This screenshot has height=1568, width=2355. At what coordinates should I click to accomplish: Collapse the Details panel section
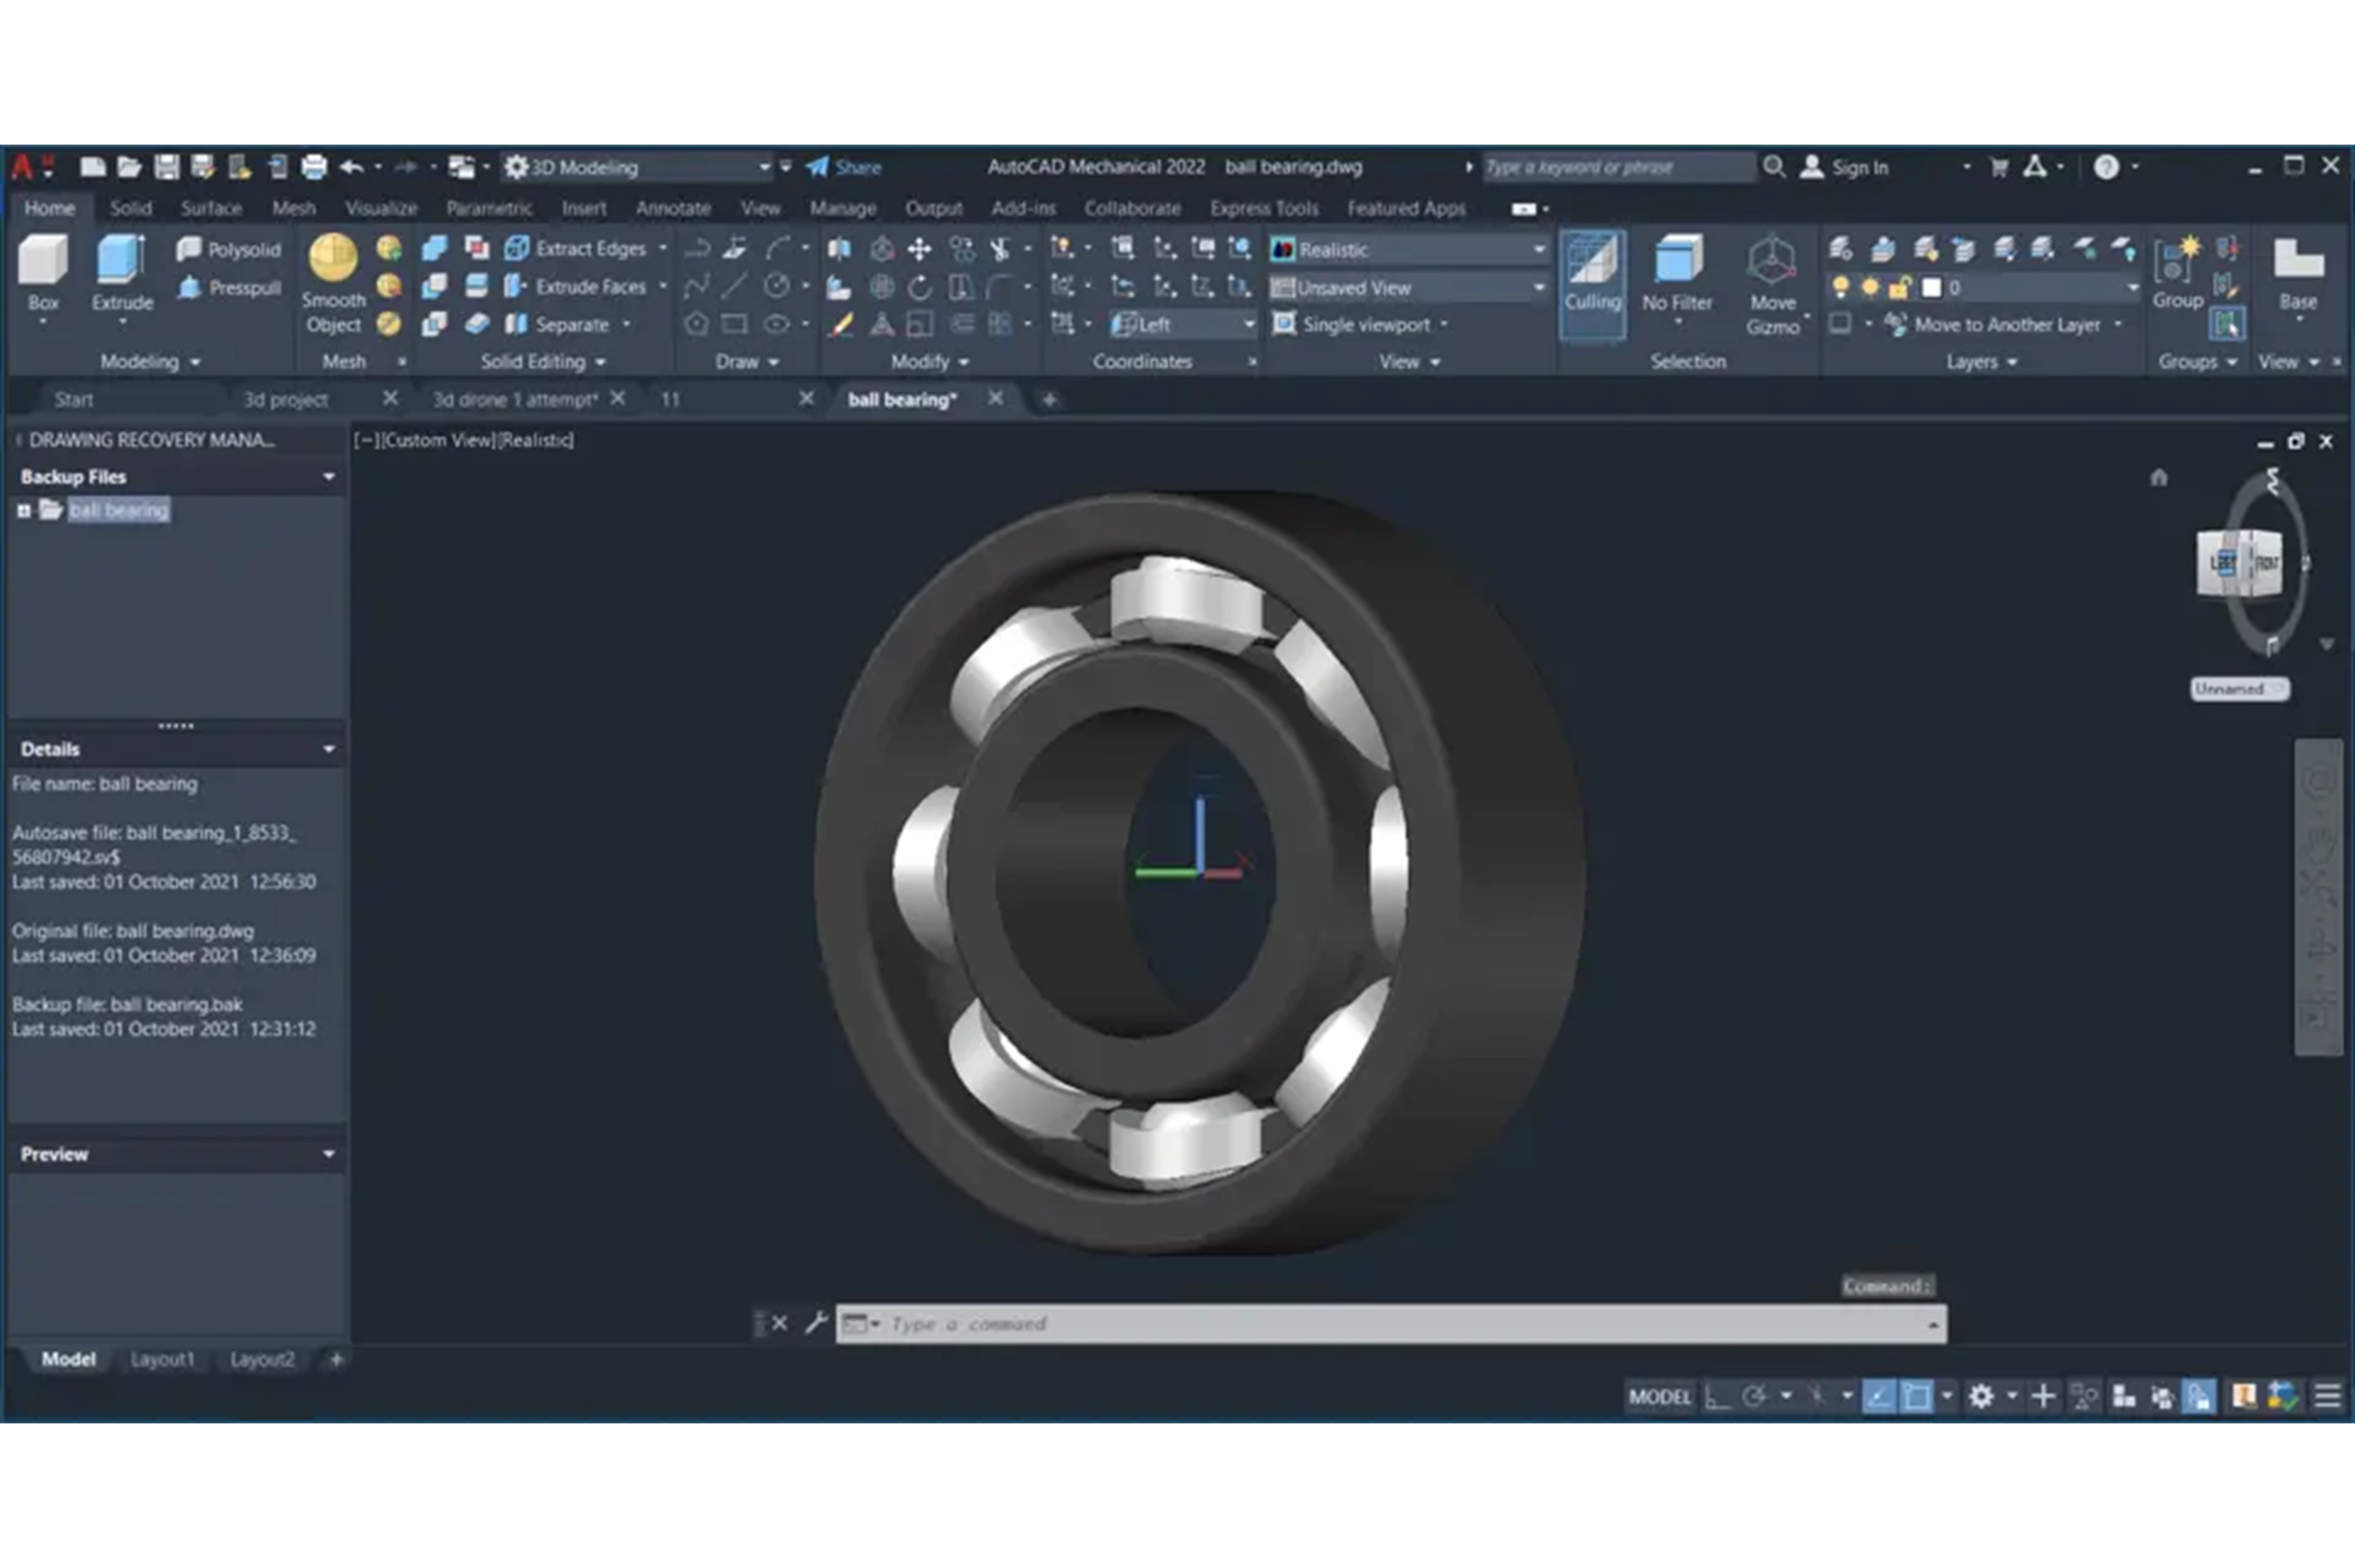328,749
